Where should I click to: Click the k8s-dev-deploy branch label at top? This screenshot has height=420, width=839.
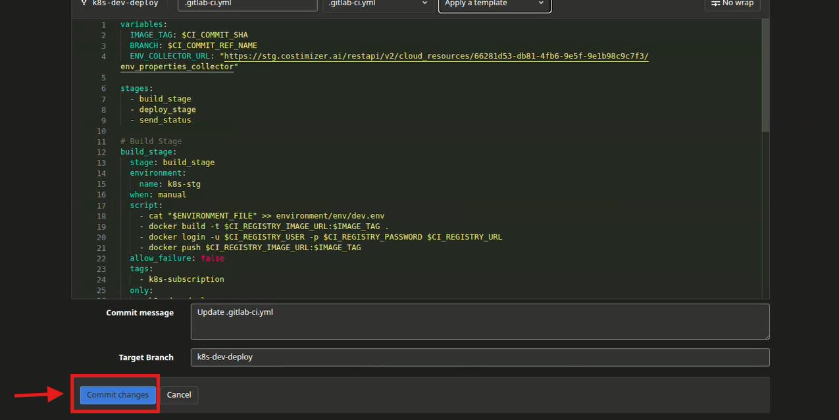(x=125, y=4)
